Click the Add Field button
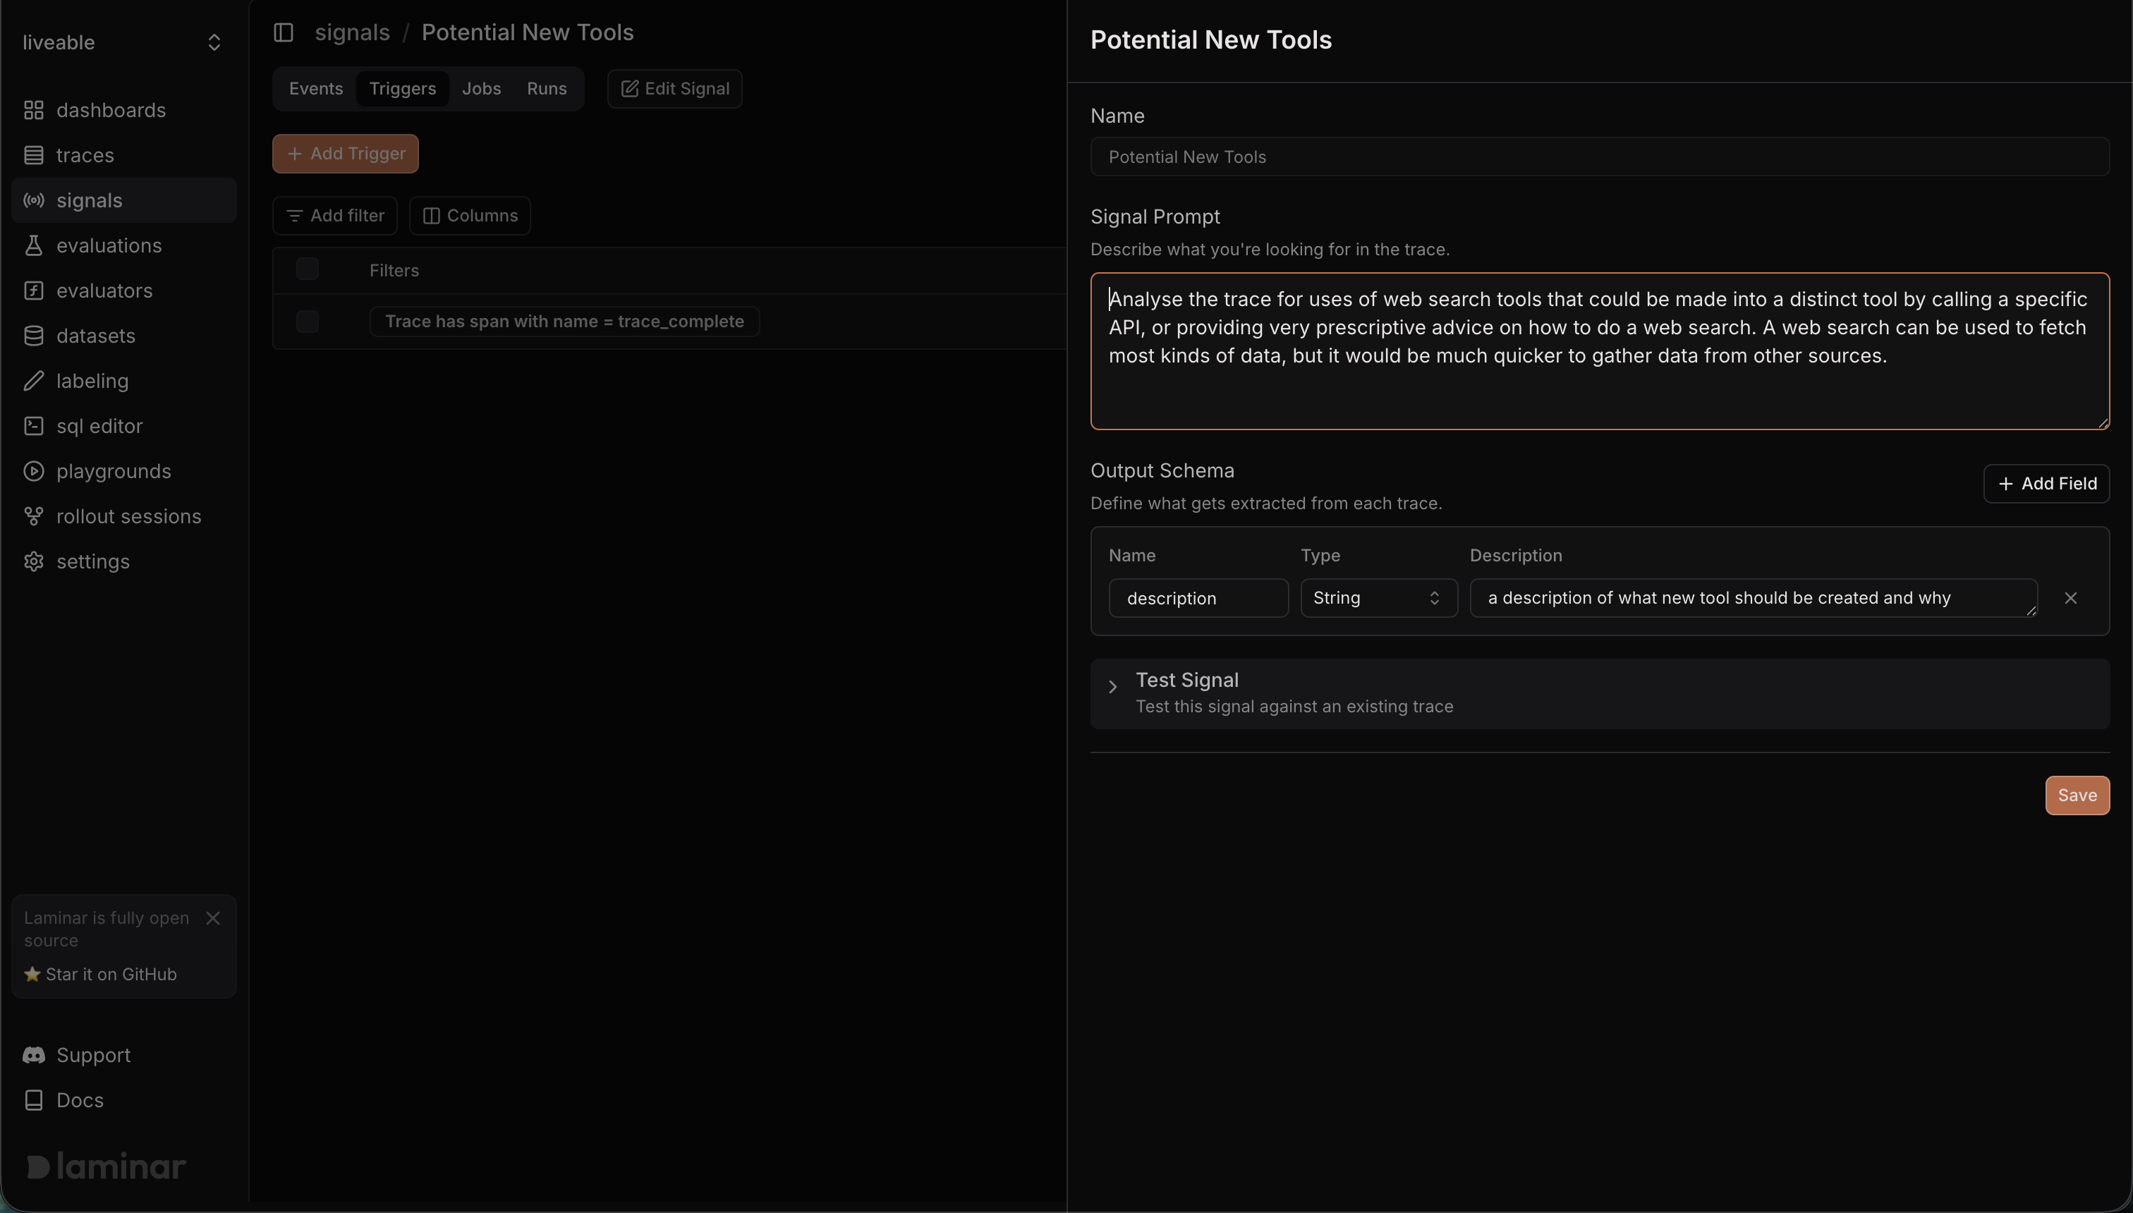 tap(2046, 484)
